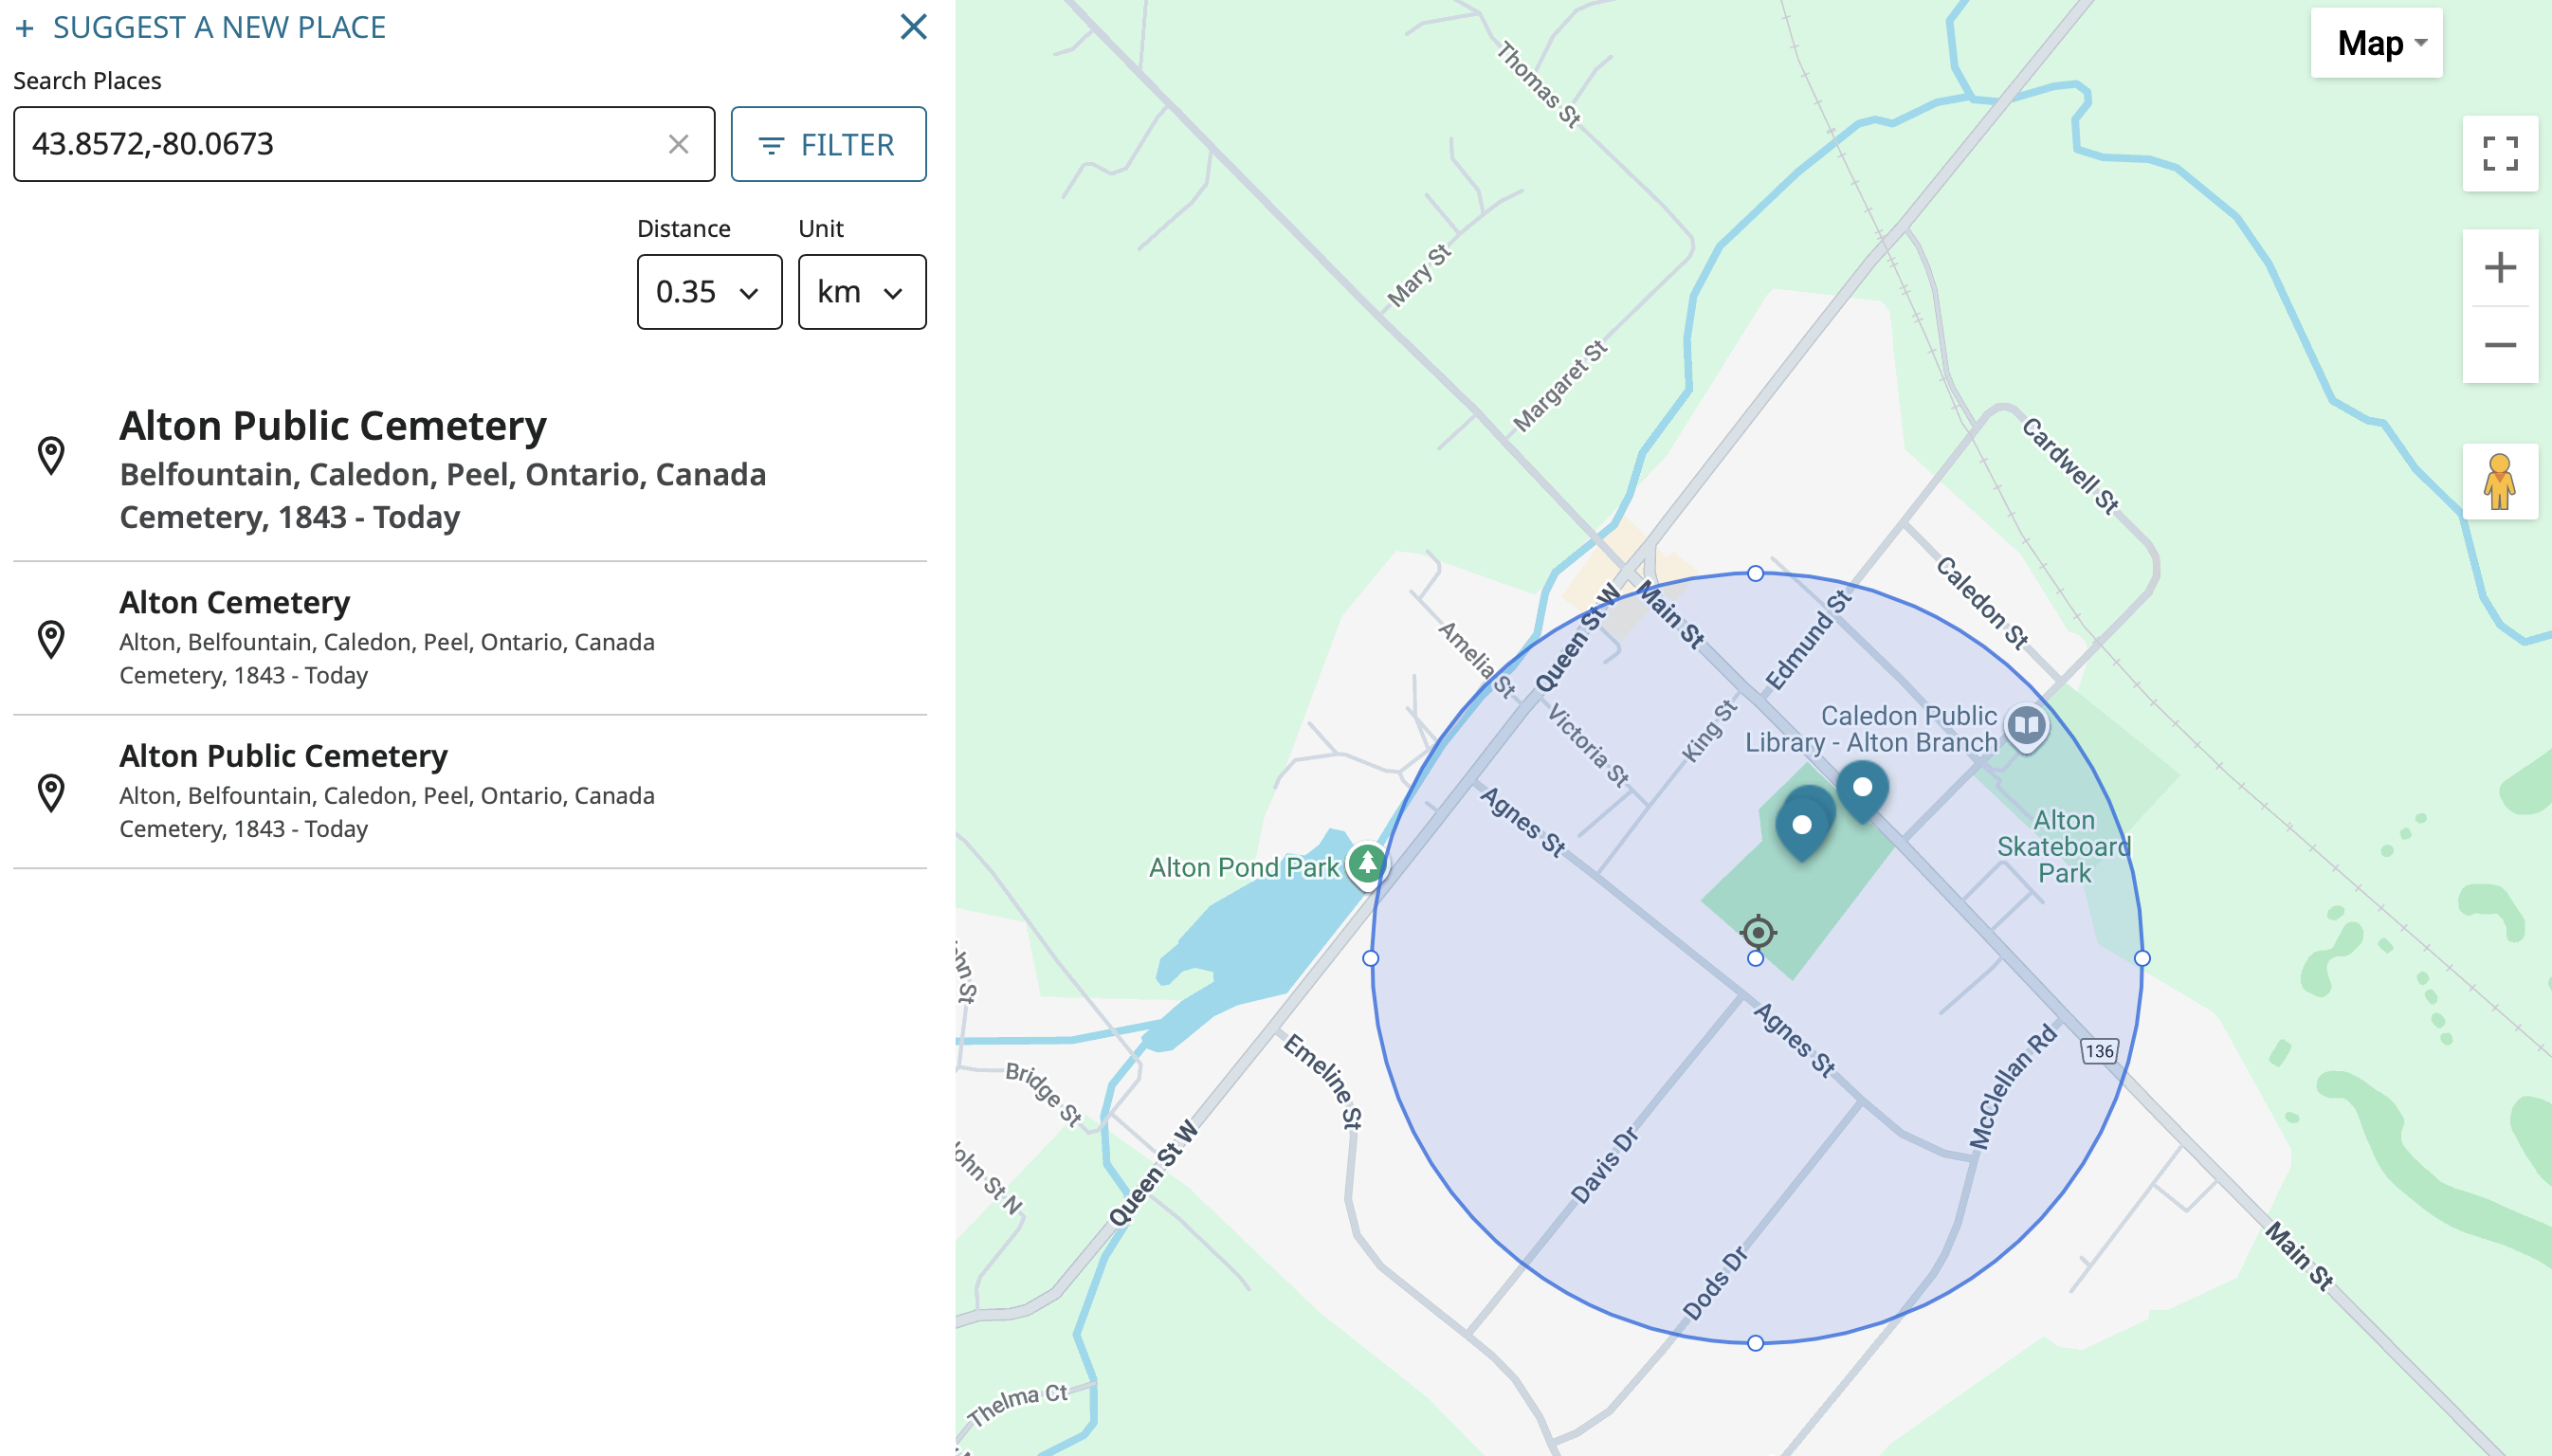Click the crosshair target marker on the map
Screen dimensions: 2552x1456
pos(1757,932)
